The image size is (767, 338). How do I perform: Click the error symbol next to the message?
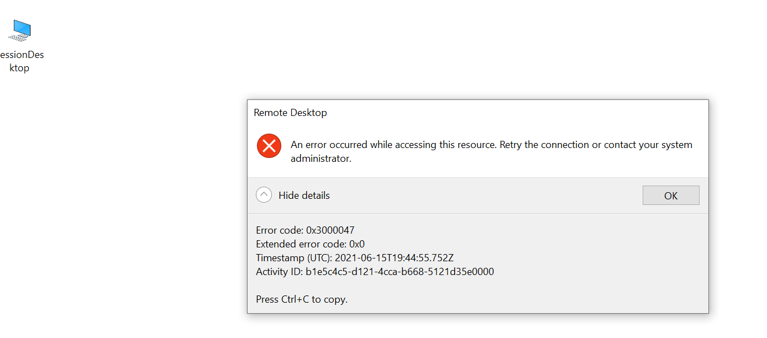(269, 145)
